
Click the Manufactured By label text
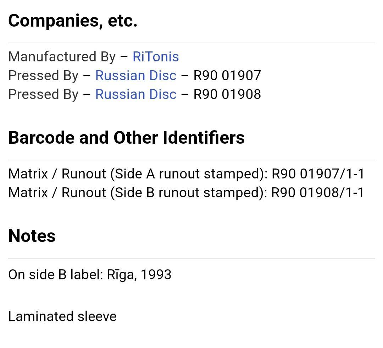[62, 57]
